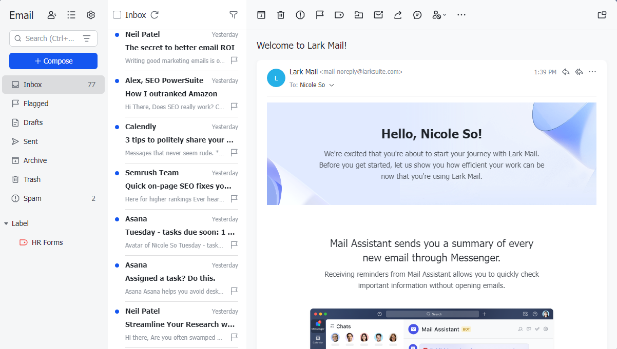Flag the Semrush Team email
The height and width of the screenshot is (349, 617).
(x=234, y=199)
